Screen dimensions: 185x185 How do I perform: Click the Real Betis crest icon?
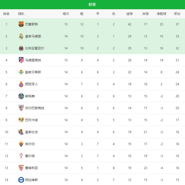(21, 72)
